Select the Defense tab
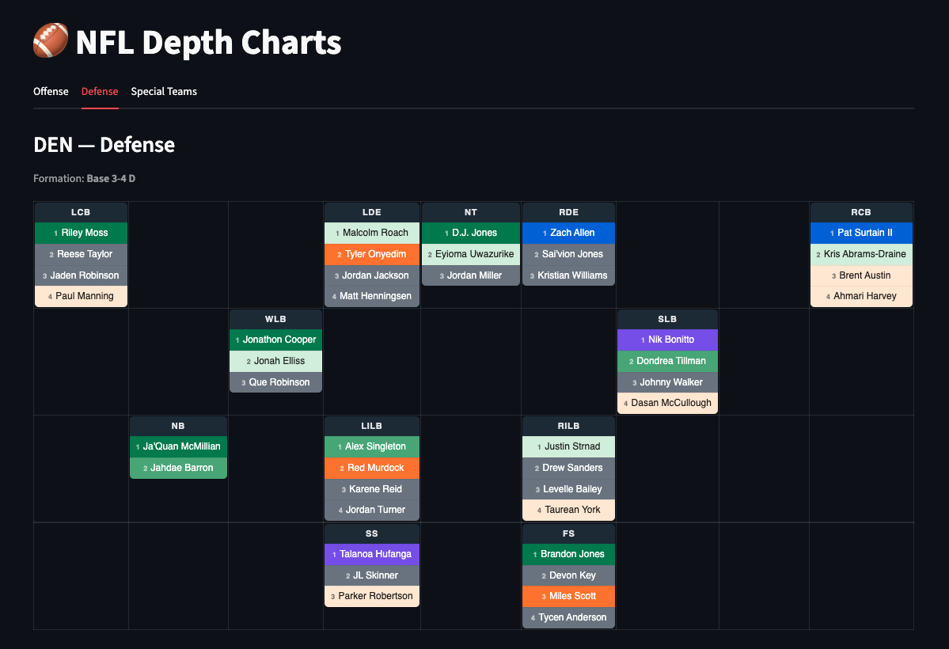Image resolution: width=949 pixels, height=649 pixels. [100, 92]
